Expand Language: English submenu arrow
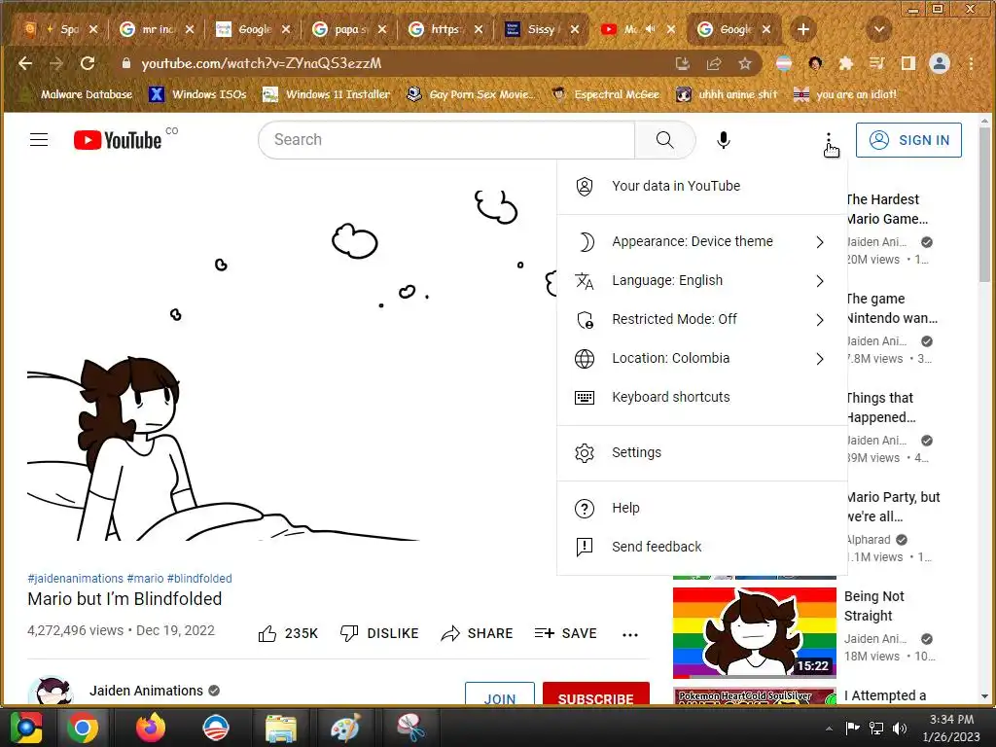 pyautogui.click(x=819, y=281)
